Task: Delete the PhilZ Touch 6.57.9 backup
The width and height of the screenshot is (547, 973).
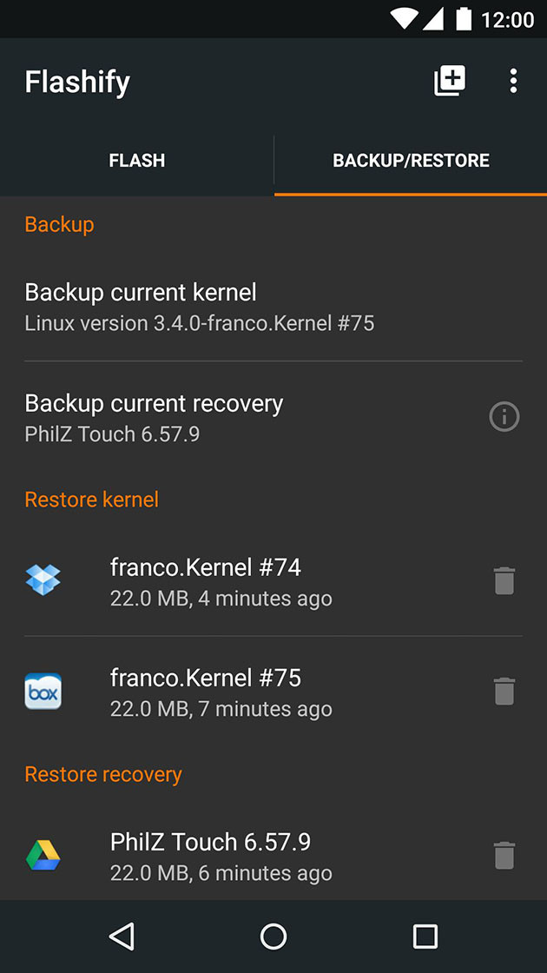Action: 504,856
